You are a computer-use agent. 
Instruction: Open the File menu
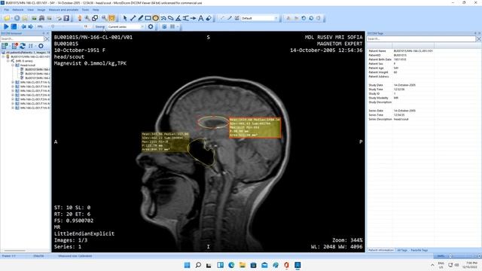[7, 10]
